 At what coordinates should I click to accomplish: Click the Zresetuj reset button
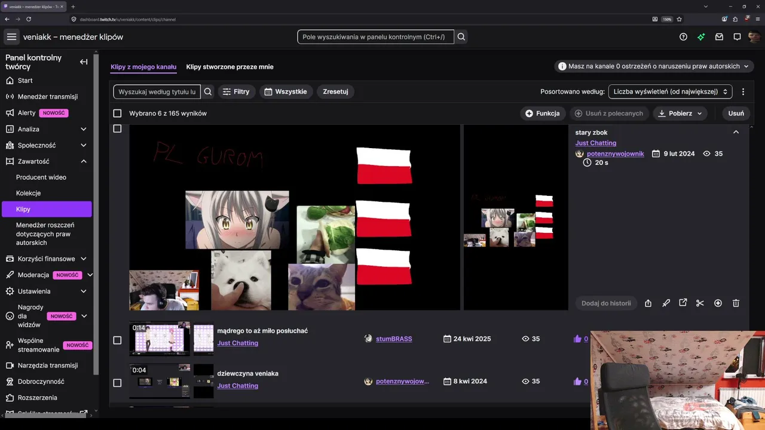335,92
